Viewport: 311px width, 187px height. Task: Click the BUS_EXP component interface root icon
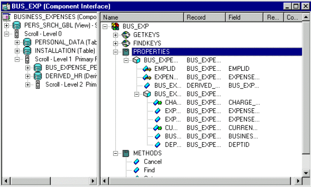tap(115, 26)
